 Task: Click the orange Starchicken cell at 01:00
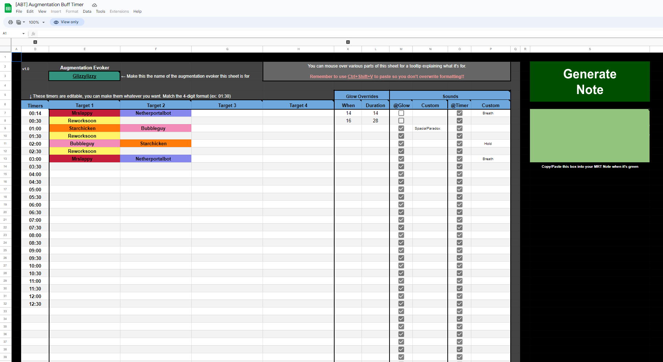tap(84, 128)
